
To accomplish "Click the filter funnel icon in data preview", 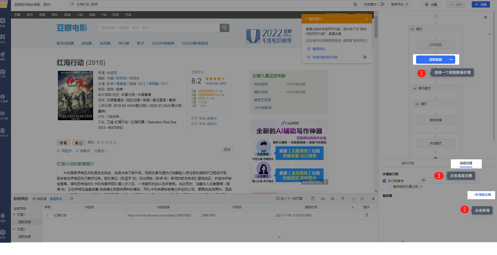I will click(x=343, y=199).
